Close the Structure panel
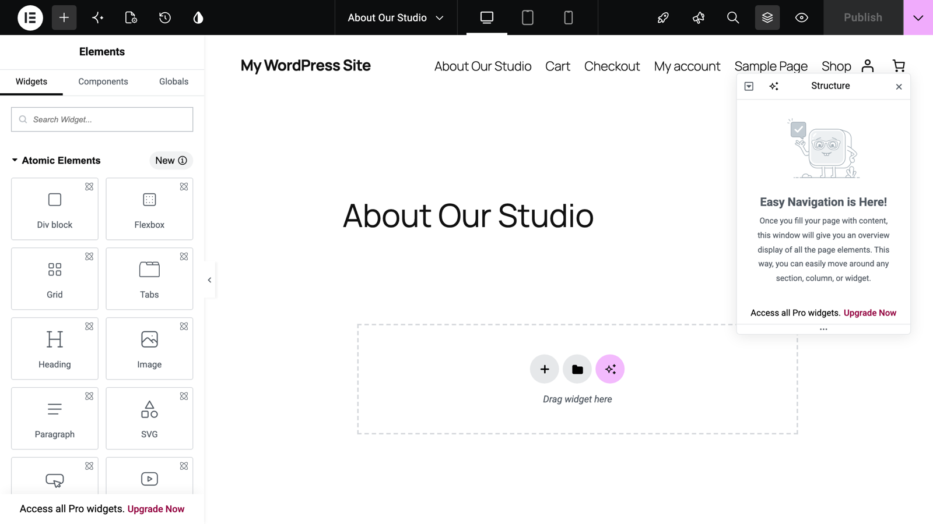The width and height of the screenshot is (933, 524). 899,87
